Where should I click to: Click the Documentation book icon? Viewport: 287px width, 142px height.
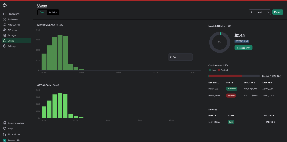pos(4,123)
